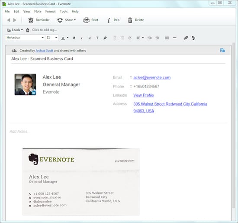
Task: Toggle italic formatting
Action: tap(82, 38)
